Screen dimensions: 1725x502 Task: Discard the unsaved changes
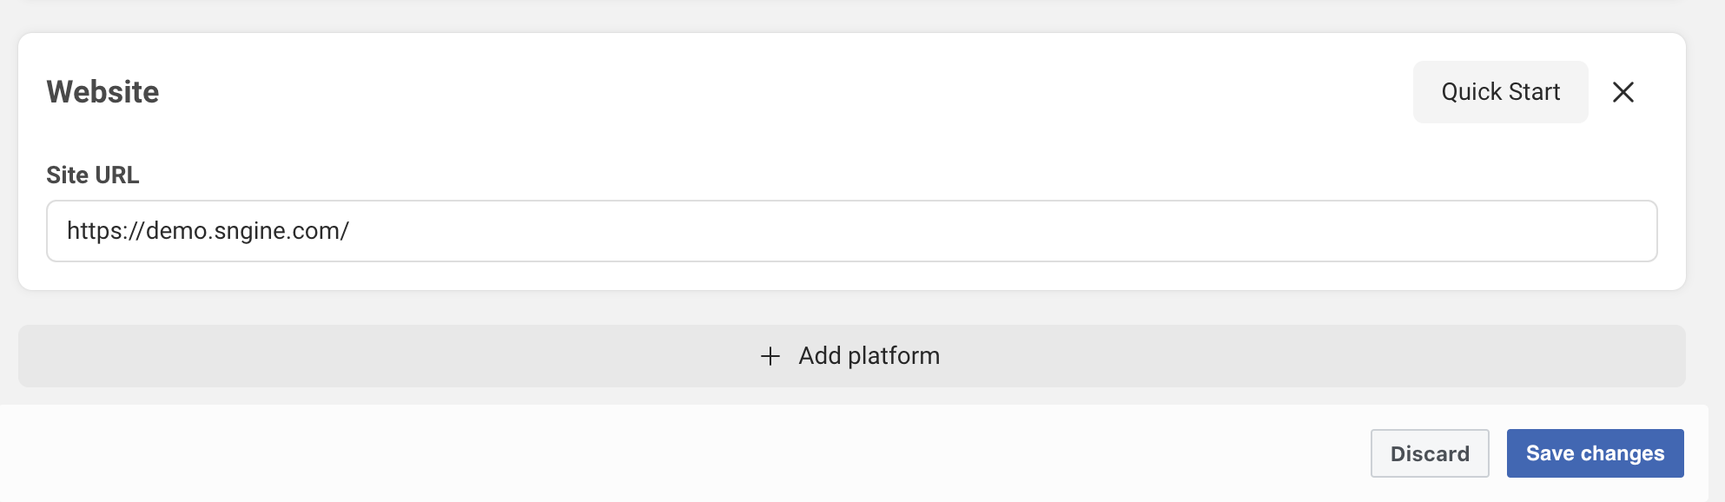click(x=1429, y=453)
